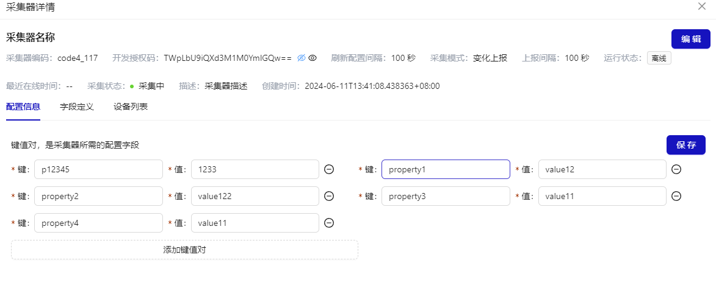Remove the p12345 key-value pair
Screen dimensions: 716x288
click(x=328, y=169)
